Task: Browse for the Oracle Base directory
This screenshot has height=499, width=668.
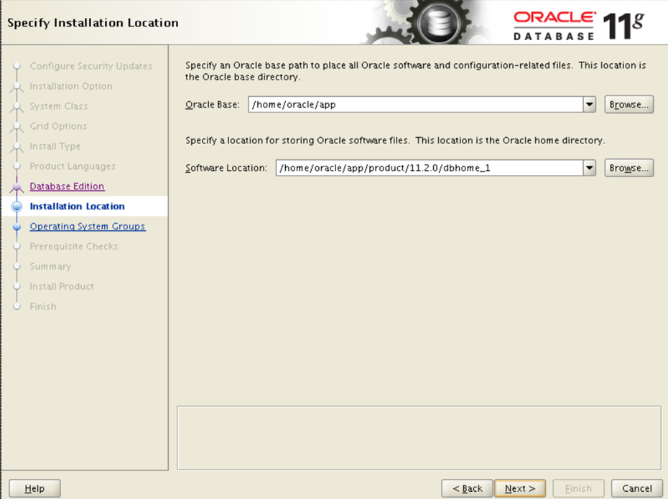Action: click(628, 105)
